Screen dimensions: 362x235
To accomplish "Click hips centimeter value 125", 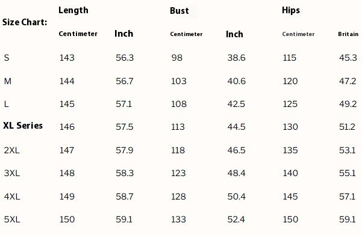I will (x=290, y=104).
